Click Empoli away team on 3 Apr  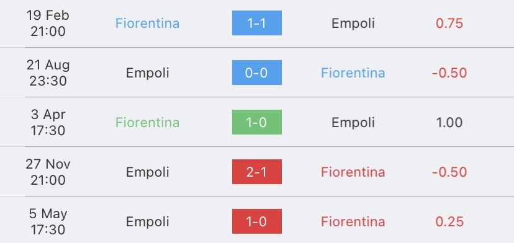(353, 123)
